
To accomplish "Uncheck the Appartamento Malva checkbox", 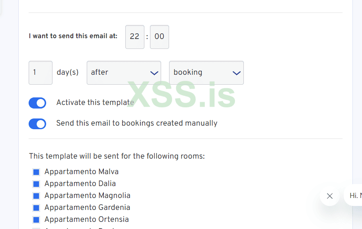I will tap(36, 172).
